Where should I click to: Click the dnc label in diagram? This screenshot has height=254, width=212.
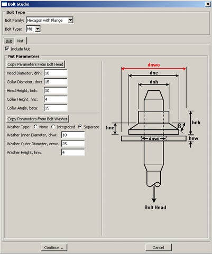coord(154,73)
